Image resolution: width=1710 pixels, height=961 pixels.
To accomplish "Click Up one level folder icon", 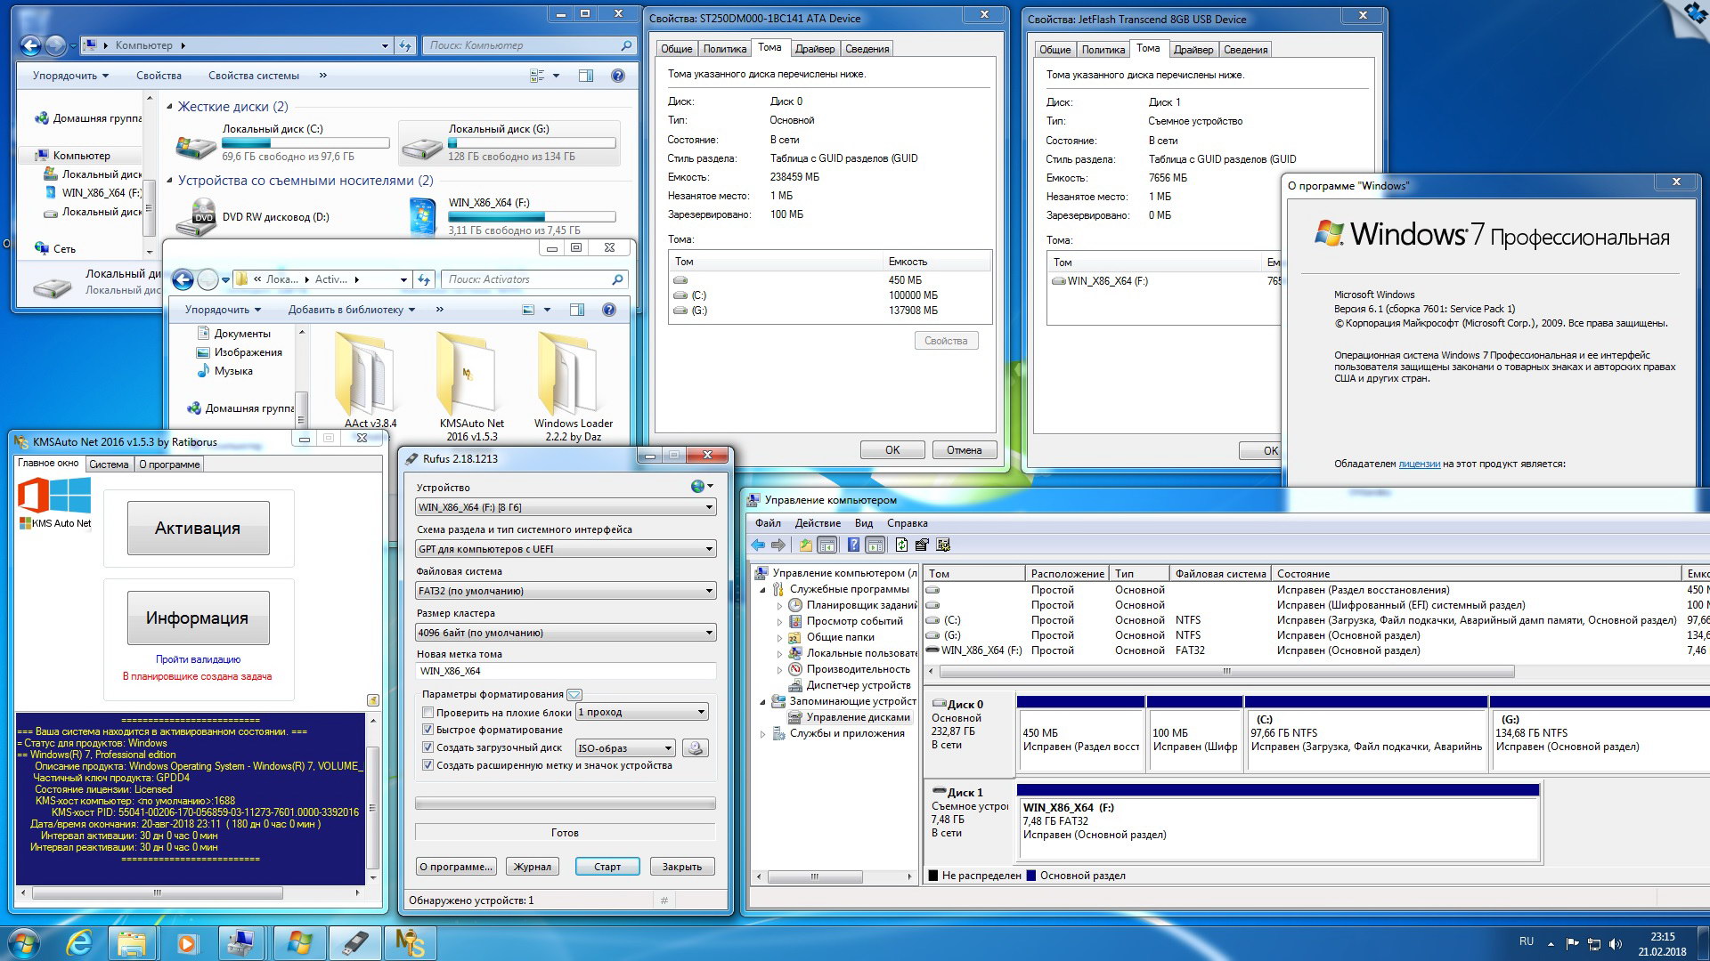I will [805, 545].
